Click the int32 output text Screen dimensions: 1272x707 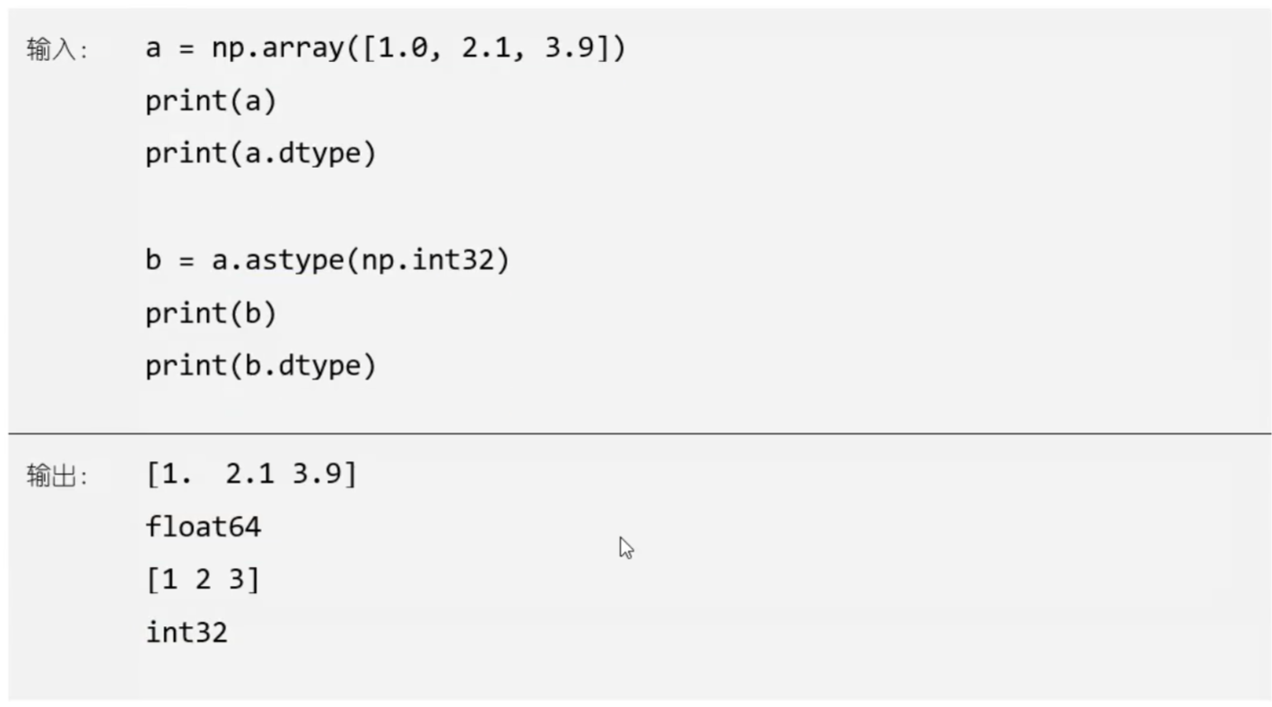(187, 633)
